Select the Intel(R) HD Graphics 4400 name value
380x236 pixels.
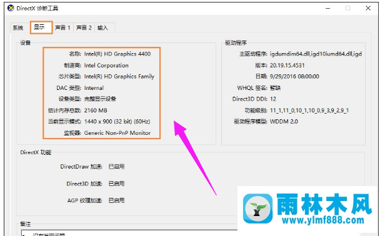point(117,54)
